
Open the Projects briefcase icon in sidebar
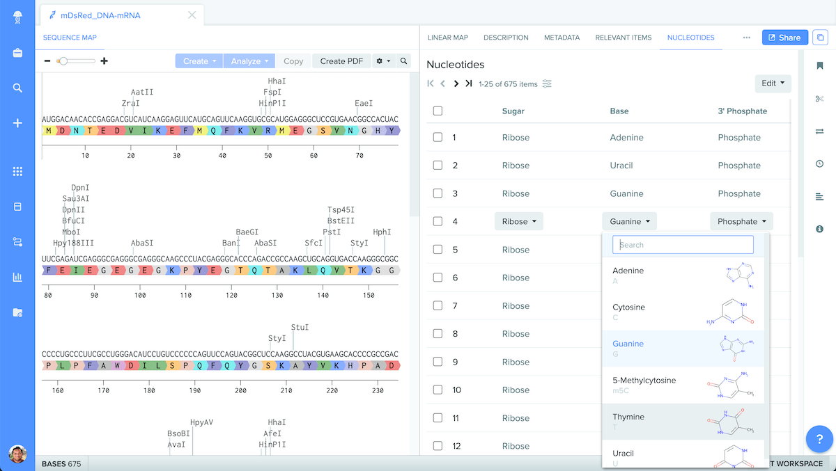point(17,53)
